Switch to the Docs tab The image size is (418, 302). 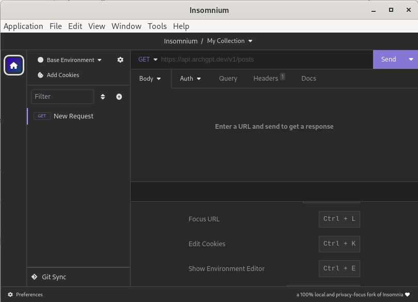pos(308,79)
